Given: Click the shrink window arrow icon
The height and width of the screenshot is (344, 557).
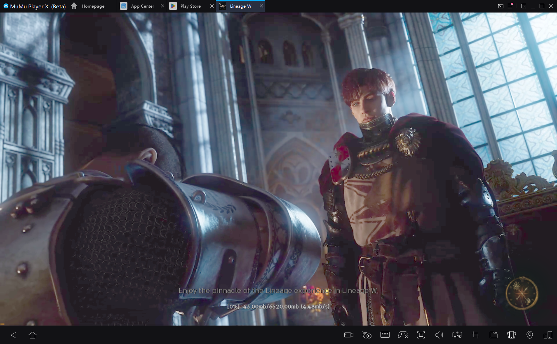Looking at the screenshot, I should pos(524,6).
